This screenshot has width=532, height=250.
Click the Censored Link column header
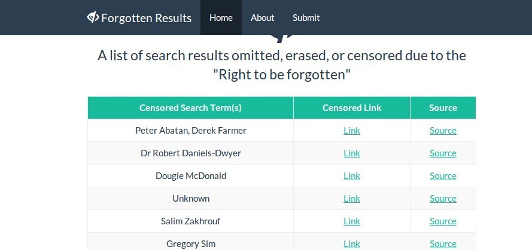[352, 108]
